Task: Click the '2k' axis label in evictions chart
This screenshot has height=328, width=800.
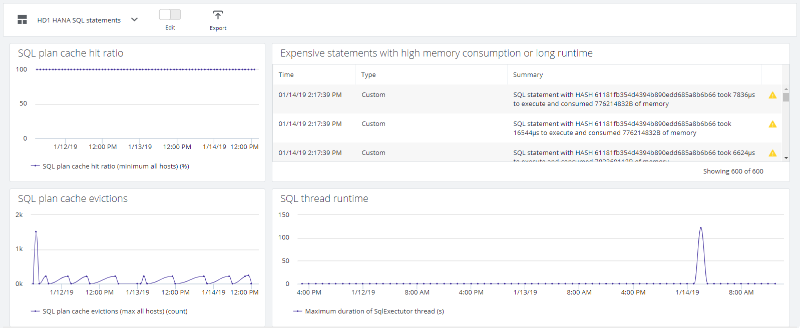Action: click(x=19, y=214)
